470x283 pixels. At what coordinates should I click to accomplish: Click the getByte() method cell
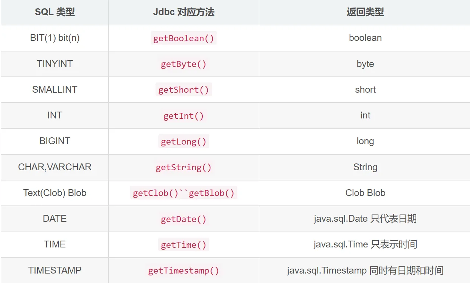coord(184,64)
